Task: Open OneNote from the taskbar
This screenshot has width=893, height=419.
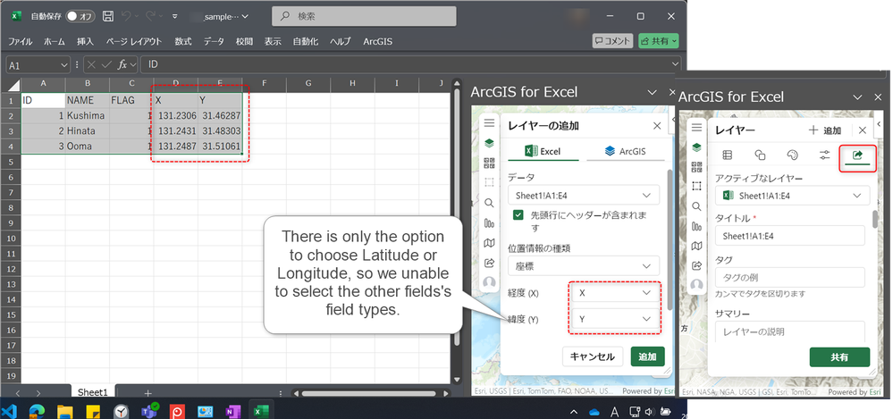Action: 233,410
